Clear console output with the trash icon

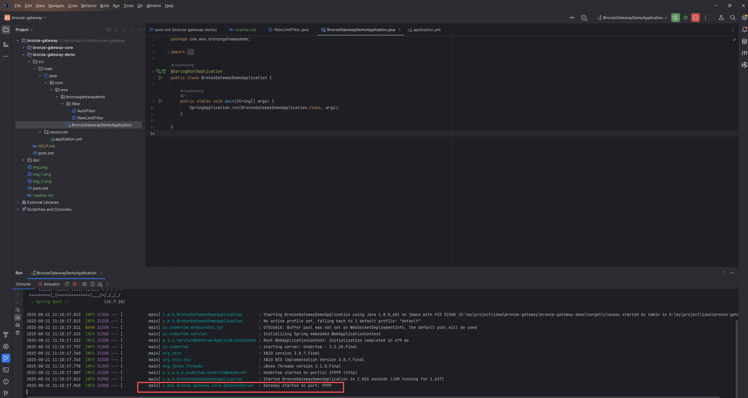18,333
